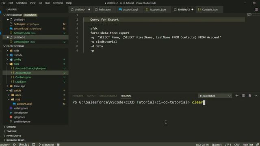Open the File menu

pos(3,3)
